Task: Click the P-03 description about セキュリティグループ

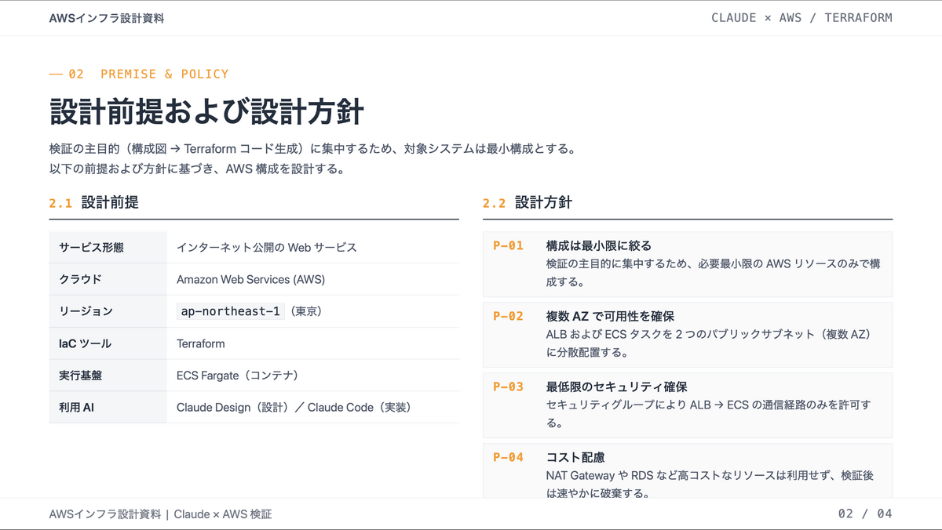Action: (708, 414)
